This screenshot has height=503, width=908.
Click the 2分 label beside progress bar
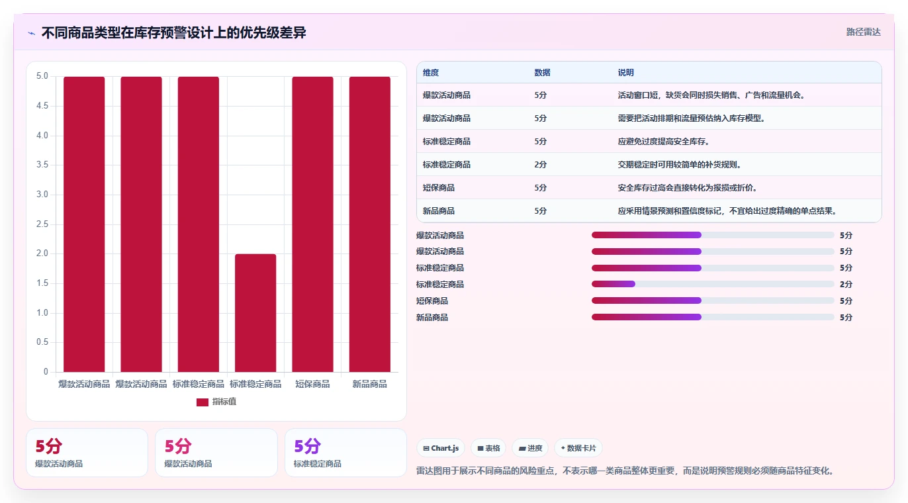point(846,285)
